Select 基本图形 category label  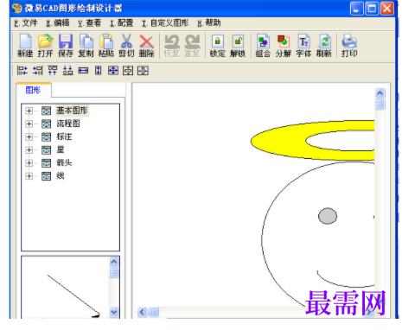72,111
